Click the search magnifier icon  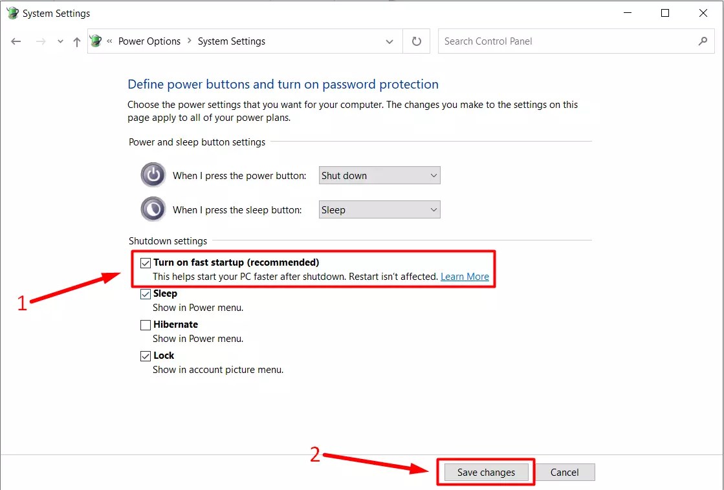[x=703, y=41]
